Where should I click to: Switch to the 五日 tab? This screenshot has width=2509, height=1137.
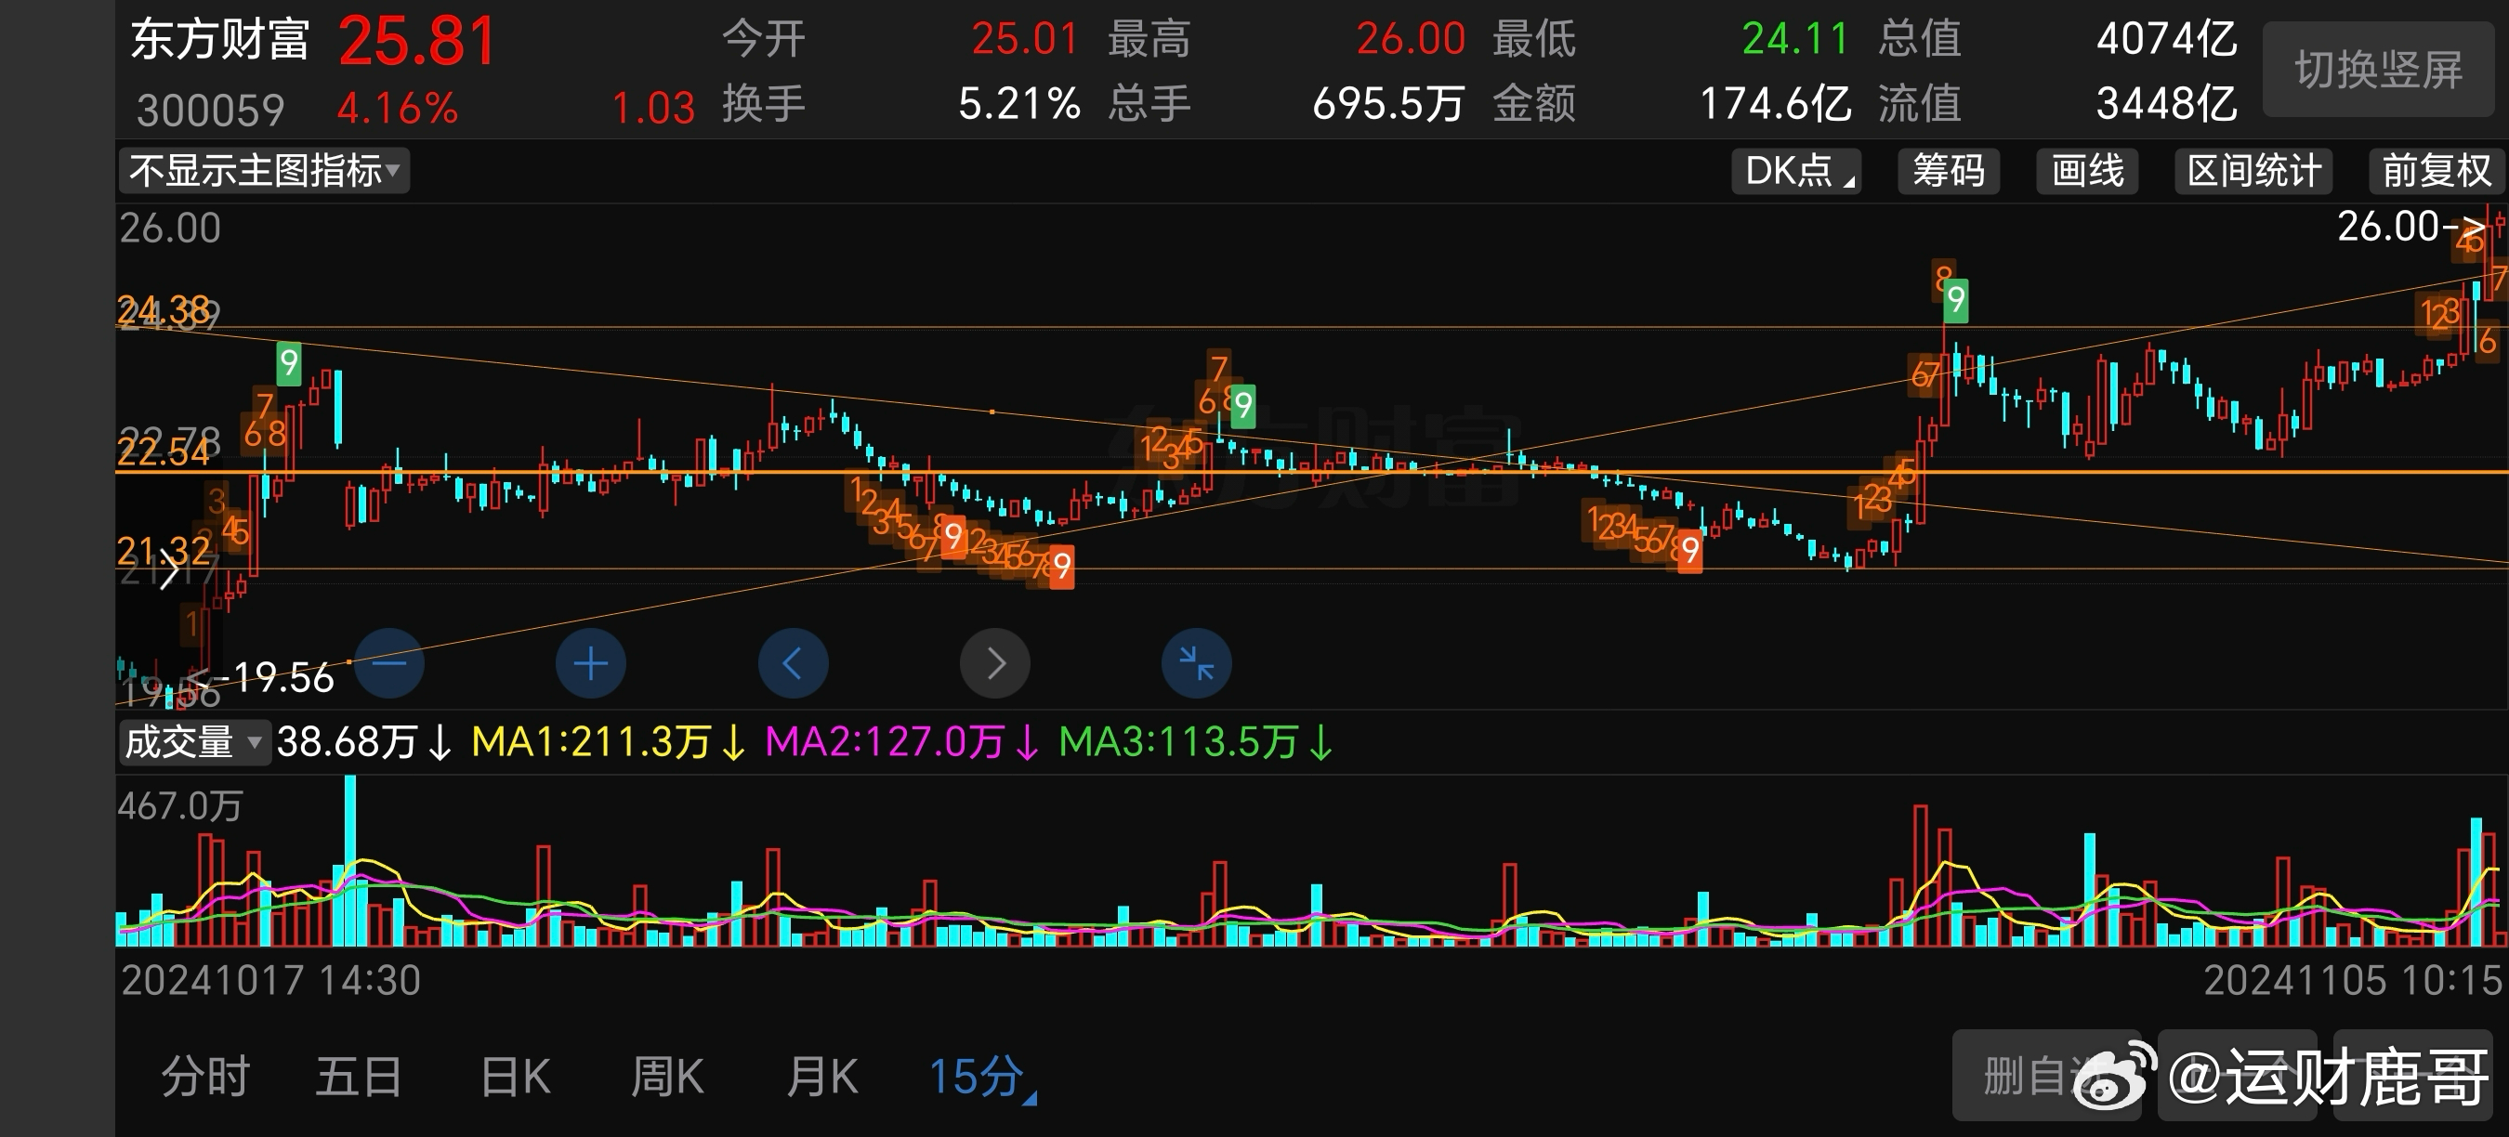click(359, 1077)
